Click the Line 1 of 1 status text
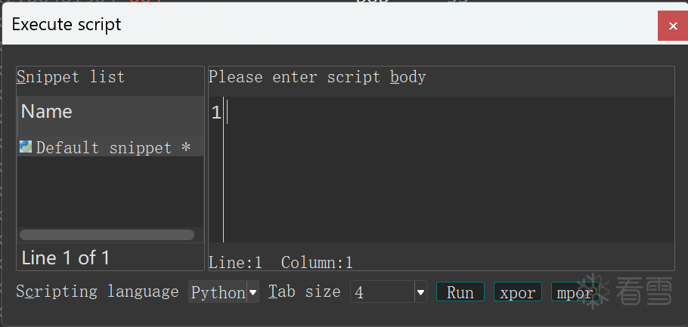The image size is (688, 327). tap(66, 258)
